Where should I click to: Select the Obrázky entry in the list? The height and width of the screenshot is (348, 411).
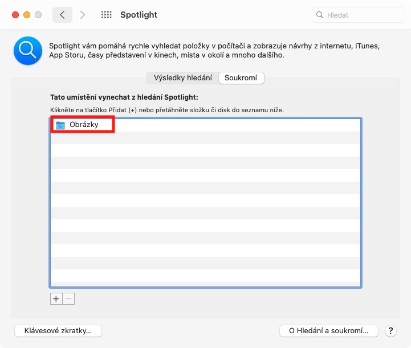tap(84, 125)
